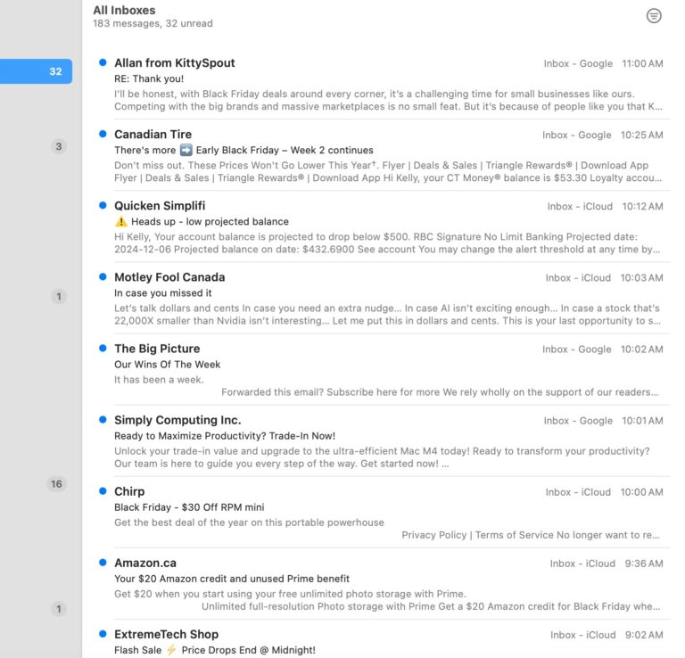Click the warning icon in Quicken Simplifi subject
This screenshot has height=658, width=685.
pyautogui.click(x=121, y=222)
